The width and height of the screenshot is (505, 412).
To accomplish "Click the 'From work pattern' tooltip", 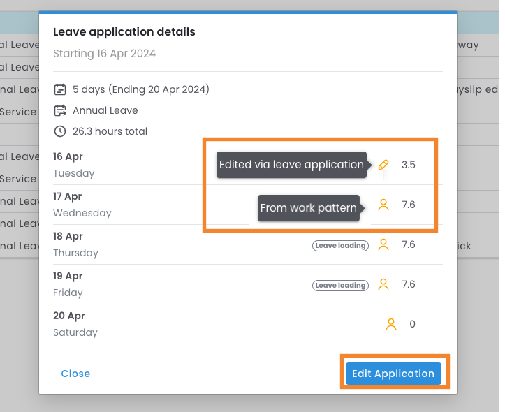I will tap(308, 208).
